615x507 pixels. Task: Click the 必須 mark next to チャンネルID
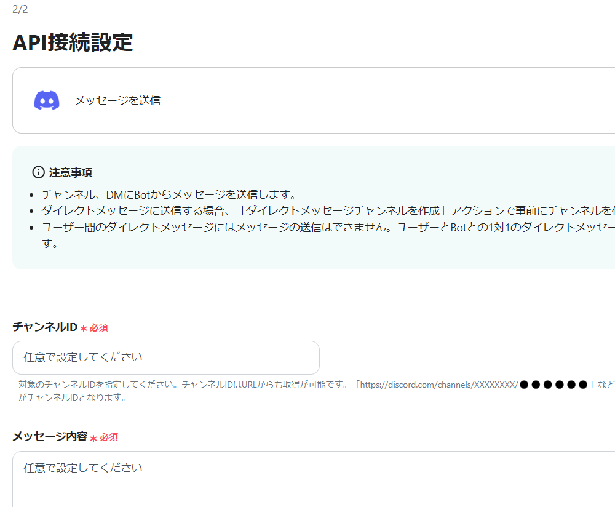coord(99,328)
